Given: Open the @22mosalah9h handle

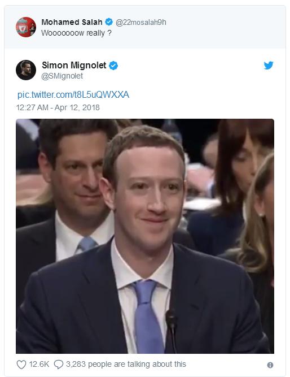Looking at the screenshot, I should [x=141, y=23].
